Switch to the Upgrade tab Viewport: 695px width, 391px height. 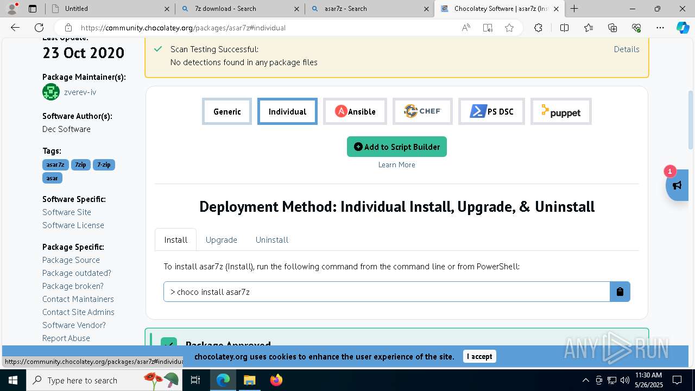tap(222, 239)
